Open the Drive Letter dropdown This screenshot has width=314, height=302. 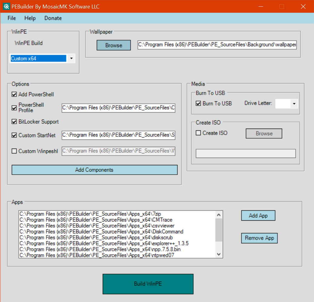[x=294, y=103]
